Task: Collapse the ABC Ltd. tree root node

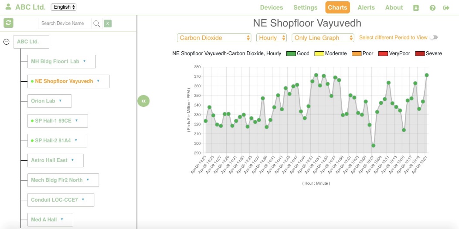Action: [6, 42]
